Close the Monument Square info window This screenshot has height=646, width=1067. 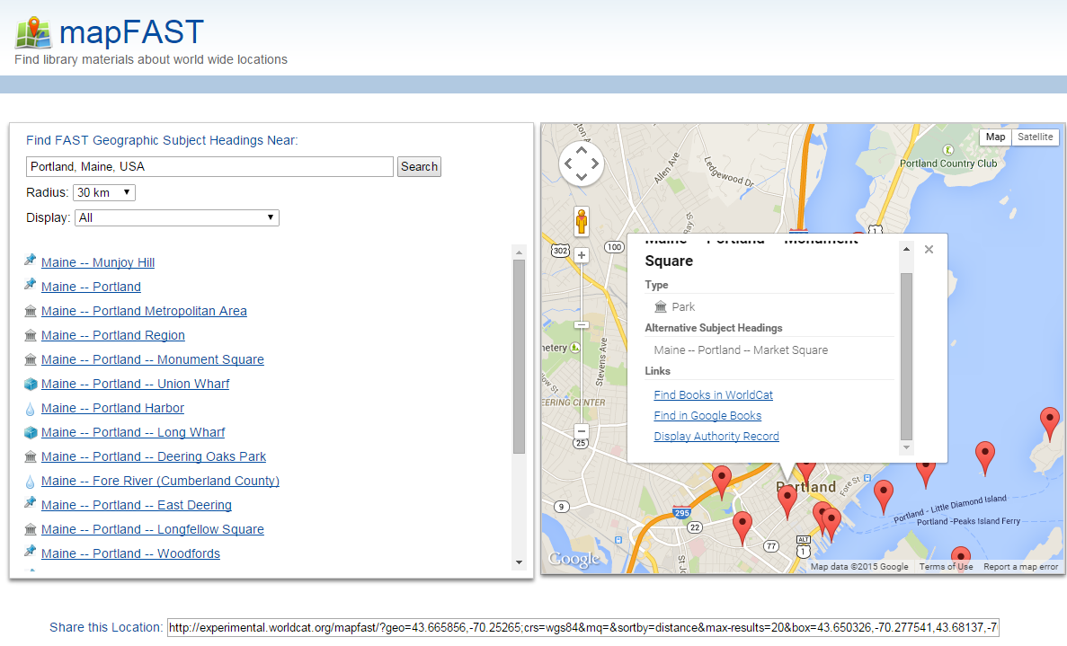click(929, 250)
